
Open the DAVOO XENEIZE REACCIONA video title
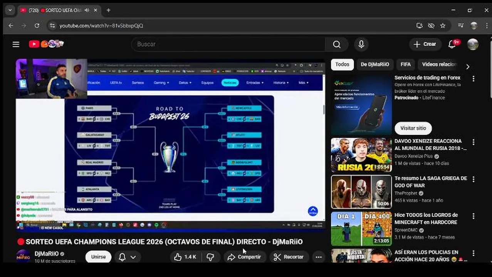(430, 145)
